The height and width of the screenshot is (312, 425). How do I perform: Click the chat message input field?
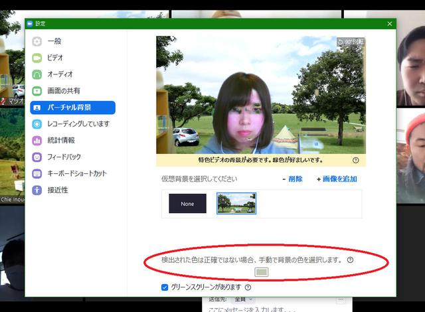pos(276,309)
